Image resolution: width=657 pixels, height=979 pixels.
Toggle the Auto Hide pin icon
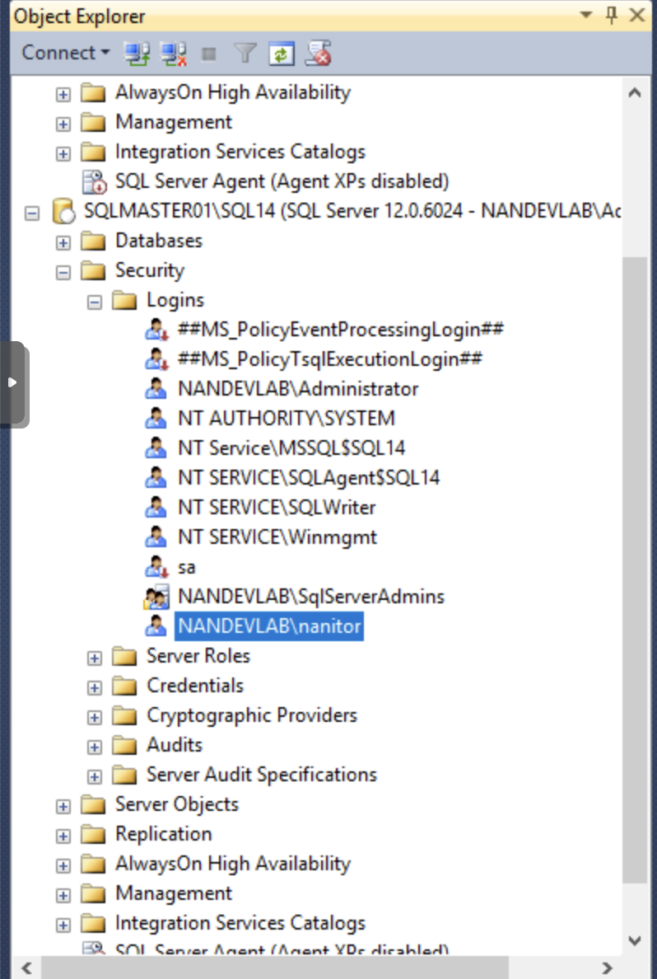click(x=611, y=15)
